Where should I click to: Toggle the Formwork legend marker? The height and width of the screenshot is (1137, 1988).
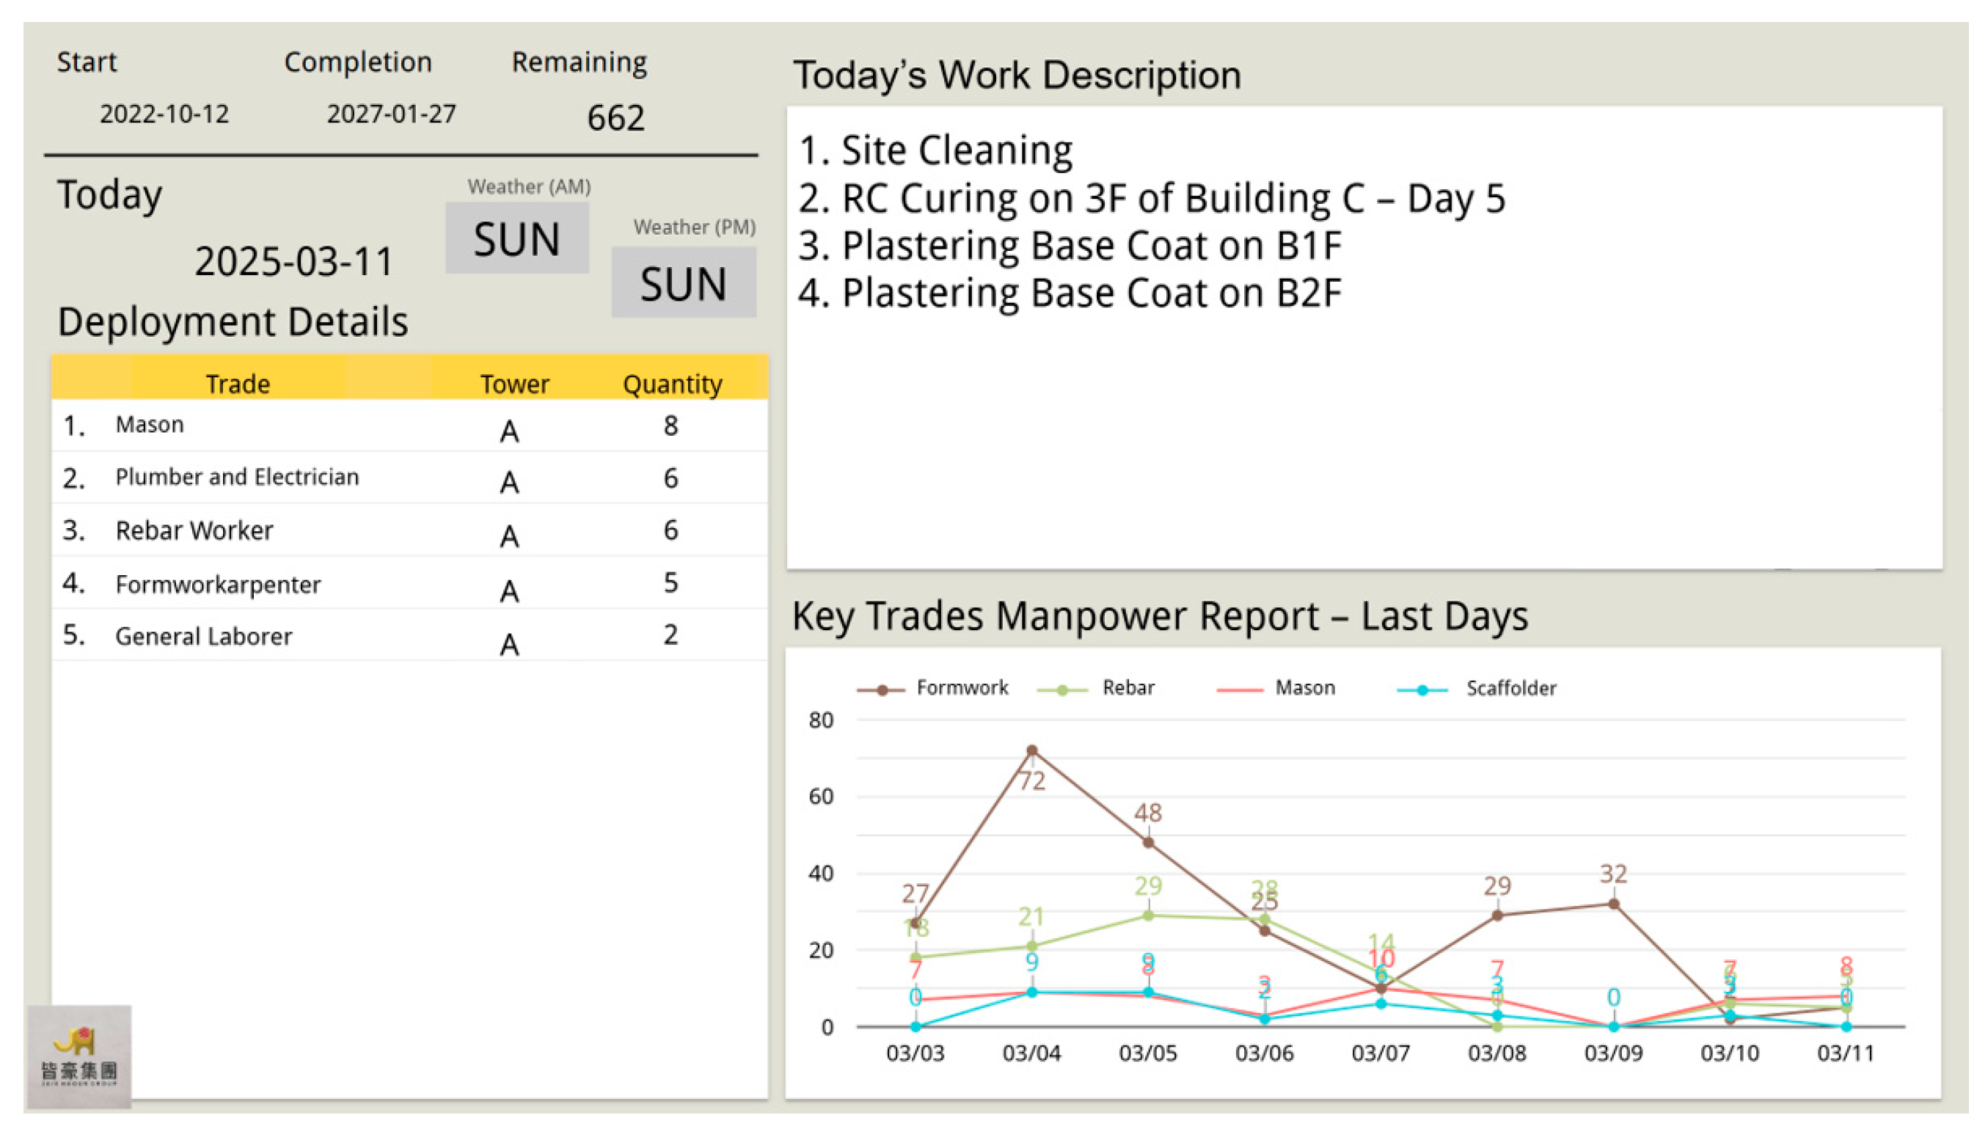[x=882, y=690]
